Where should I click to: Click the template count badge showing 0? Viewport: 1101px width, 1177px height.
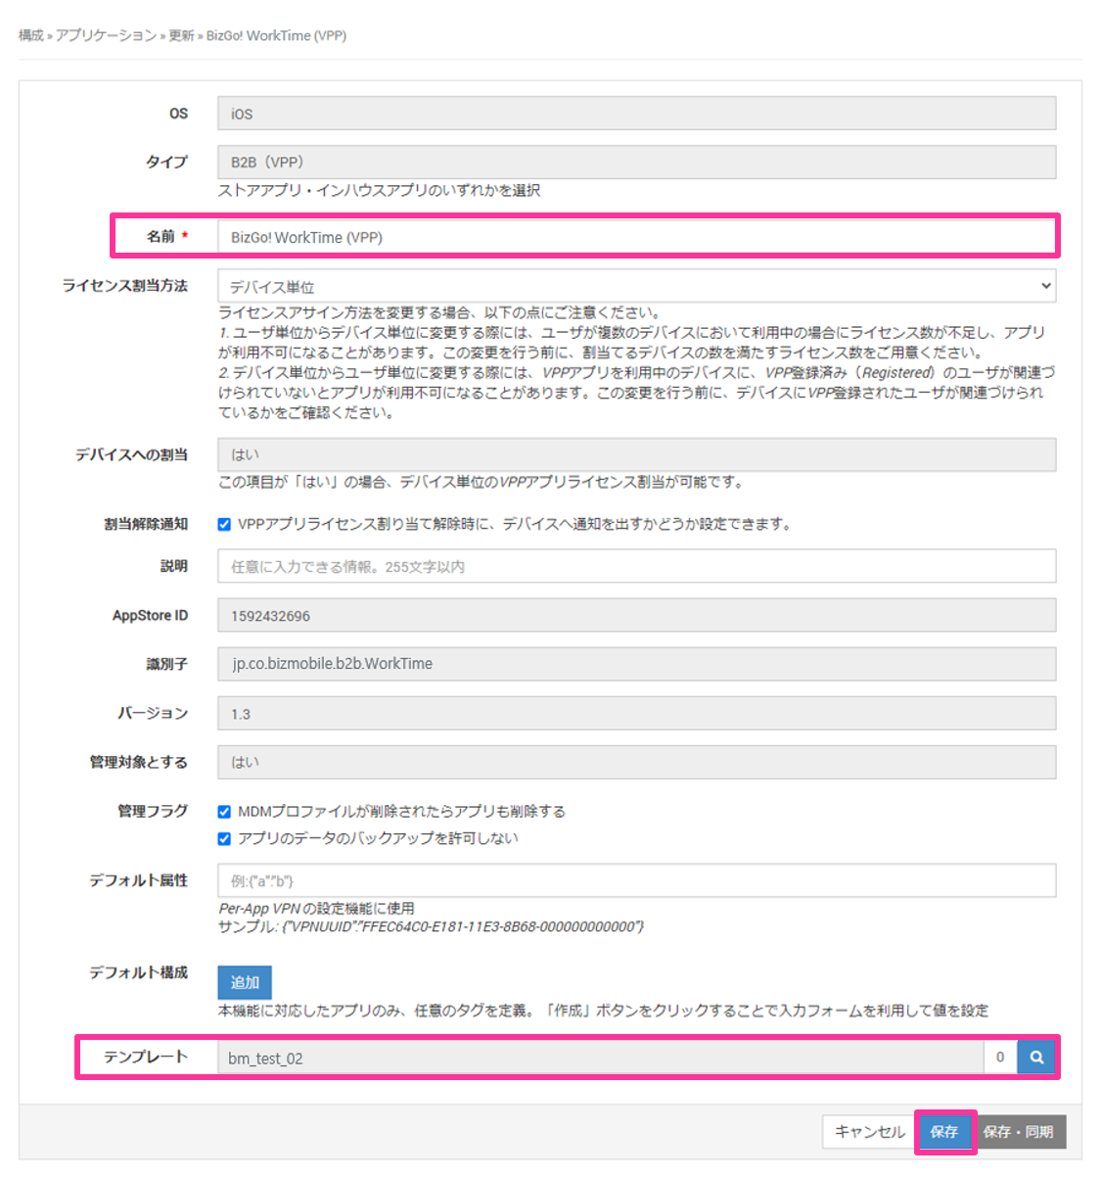(x=1000, y=1058)
